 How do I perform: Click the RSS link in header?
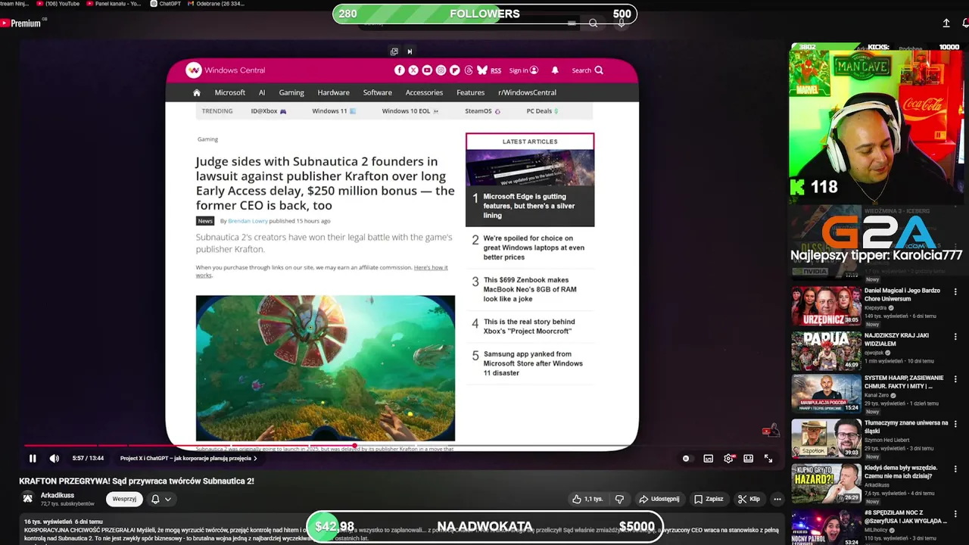pos(496,70)
